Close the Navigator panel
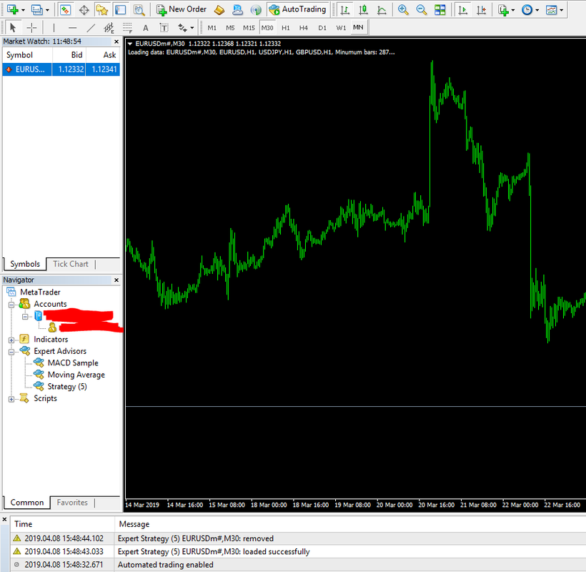Screen dimensions: 586x572 (116, 280)
